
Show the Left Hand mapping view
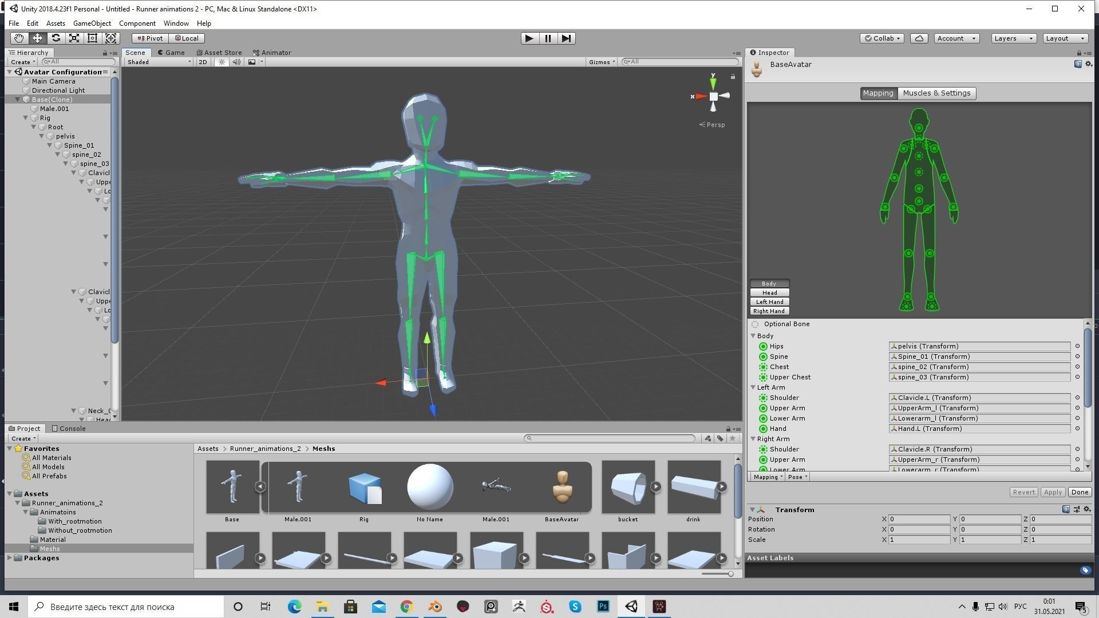769,302
